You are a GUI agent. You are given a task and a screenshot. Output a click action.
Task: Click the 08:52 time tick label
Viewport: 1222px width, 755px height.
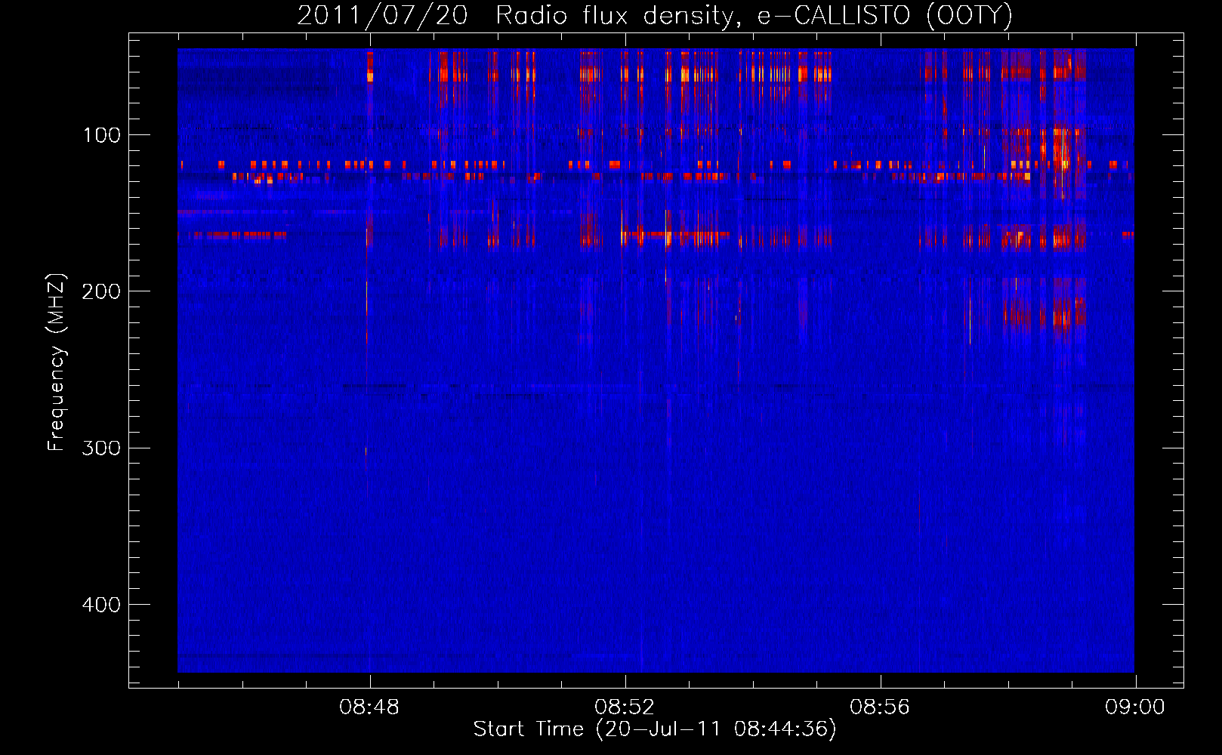625,707
